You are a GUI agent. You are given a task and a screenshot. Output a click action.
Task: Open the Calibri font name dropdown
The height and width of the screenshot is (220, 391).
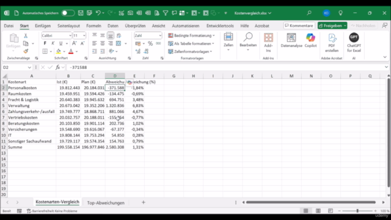(x=70, y=35)
